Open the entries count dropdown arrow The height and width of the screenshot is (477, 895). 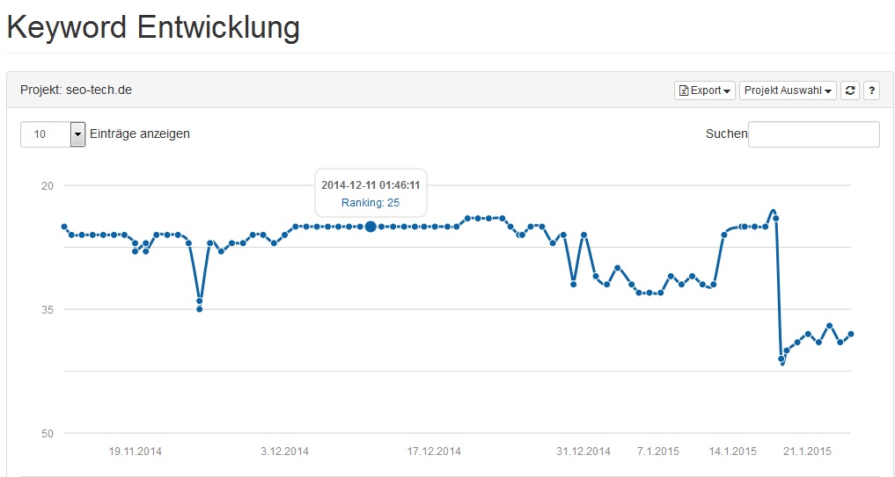pyautogui.click(x=77, y=134)
